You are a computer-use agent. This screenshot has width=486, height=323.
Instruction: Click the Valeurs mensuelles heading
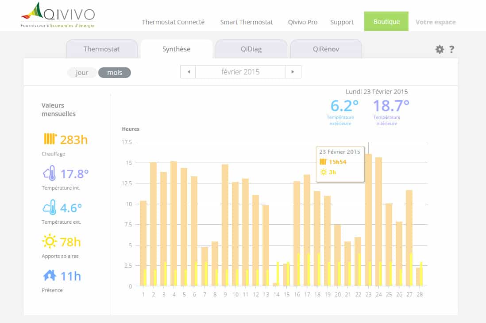coord(58,109)
